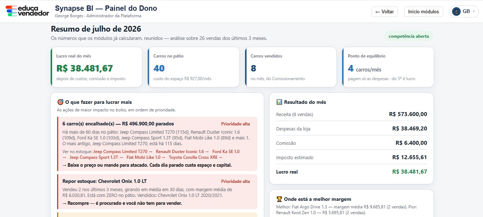This screenshot has height=217, width=483.
Task: Click the 'Resumo de julho de 2026' heading
Action: click(x=96, y=29)
